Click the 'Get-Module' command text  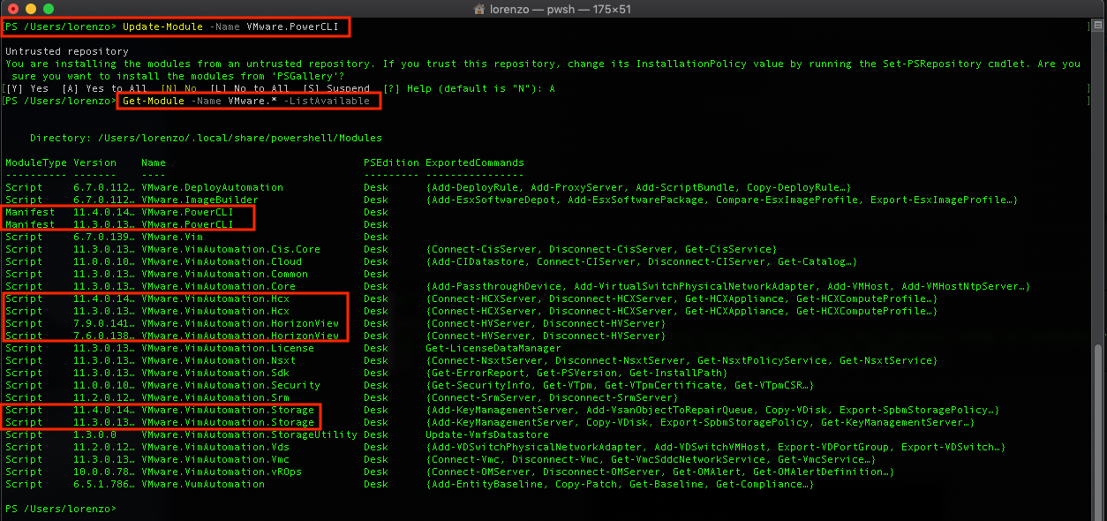[154, 101]
